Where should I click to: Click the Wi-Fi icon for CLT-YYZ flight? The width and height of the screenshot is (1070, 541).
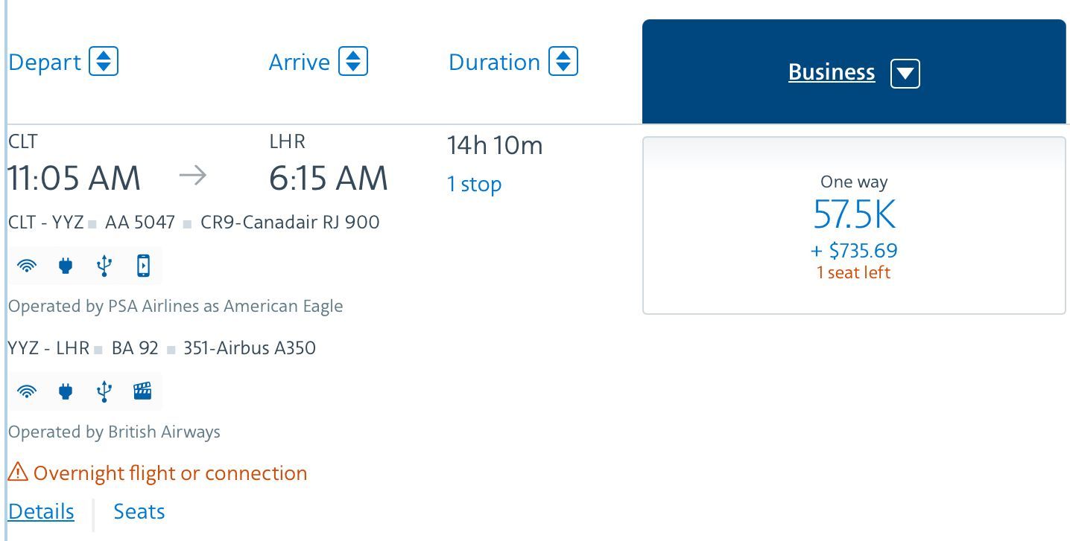27,266
